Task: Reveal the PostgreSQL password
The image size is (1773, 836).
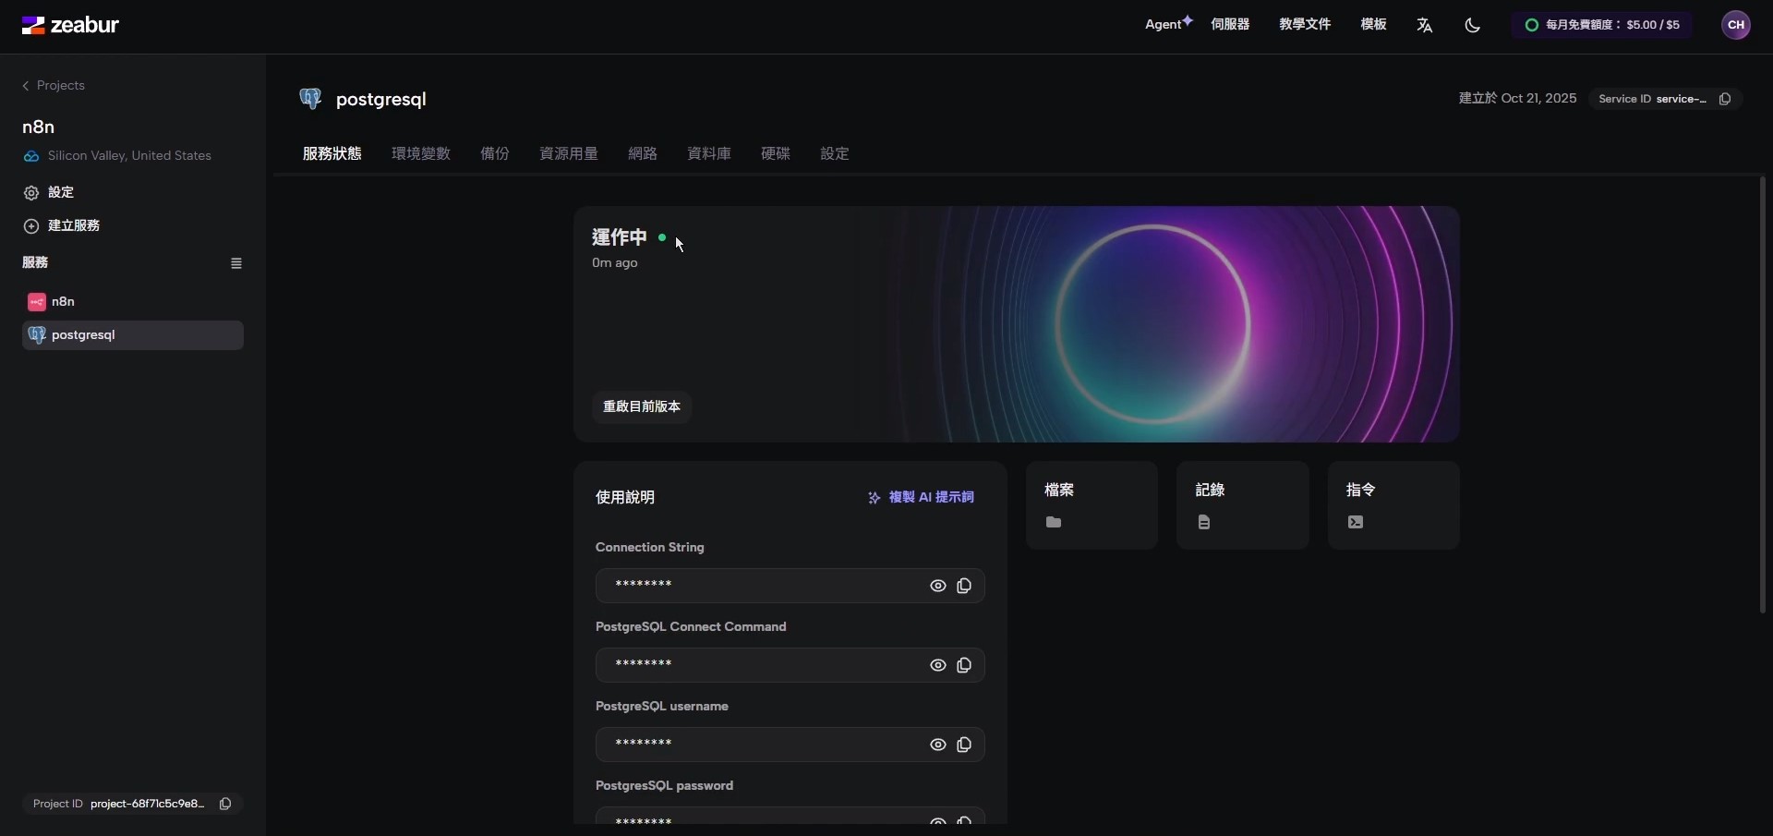Action: click(937, 820)
